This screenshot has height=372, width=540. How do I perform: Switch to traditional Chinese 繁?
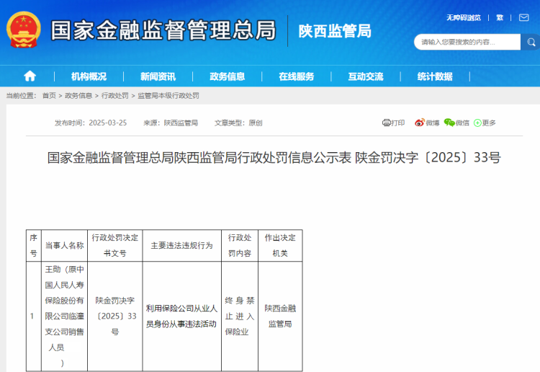(x=500, y=17)
